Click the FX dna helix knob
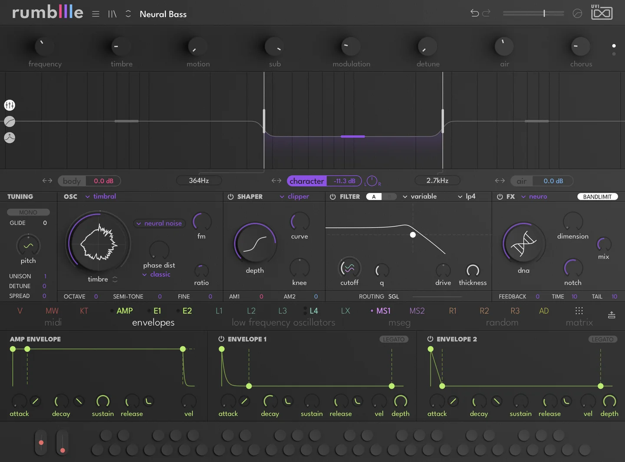The image size is (625, 462). [523, 243]
